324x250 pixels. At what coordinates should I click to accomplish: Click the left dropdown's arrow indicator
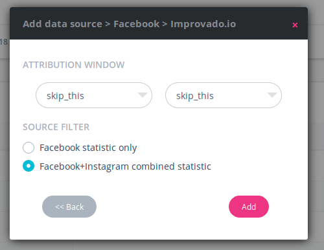coord(143,95)
